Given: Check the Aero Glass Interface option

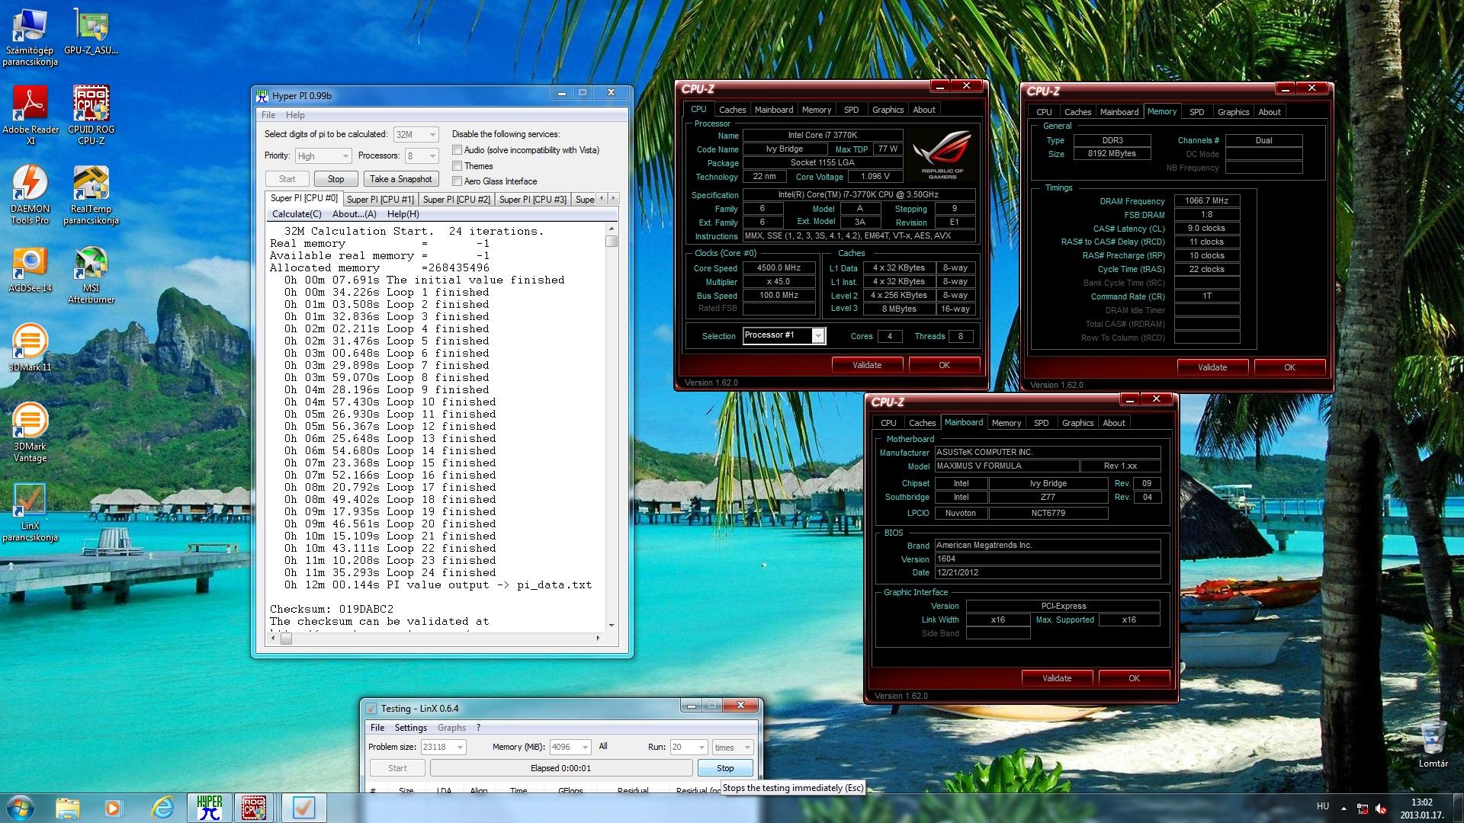Looking at the screenshot, I should (457, 181).
